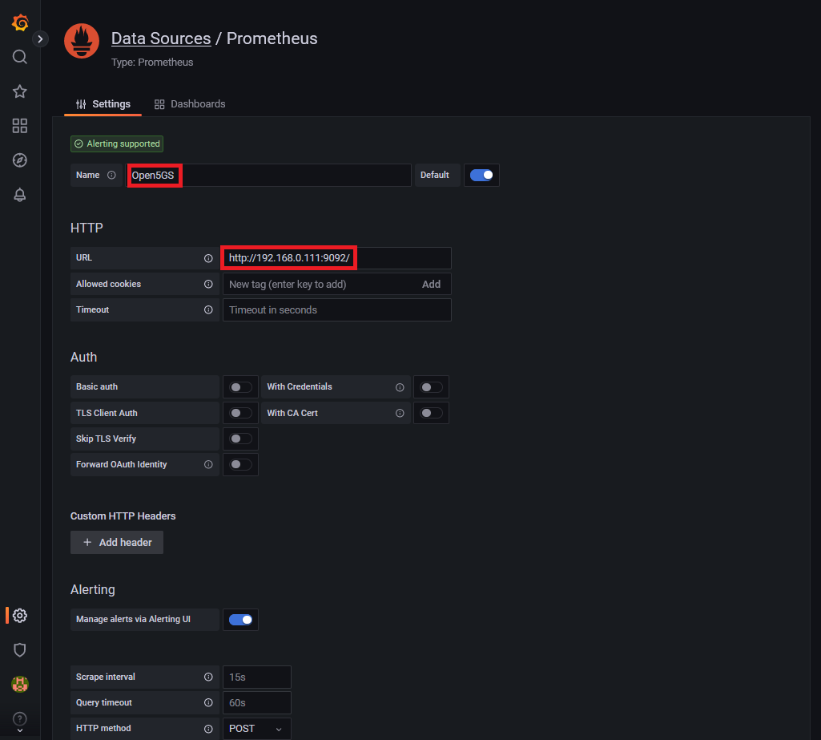
Task: Open the Dashboards grid icon in sidebar
Action: tap(20, 126)
